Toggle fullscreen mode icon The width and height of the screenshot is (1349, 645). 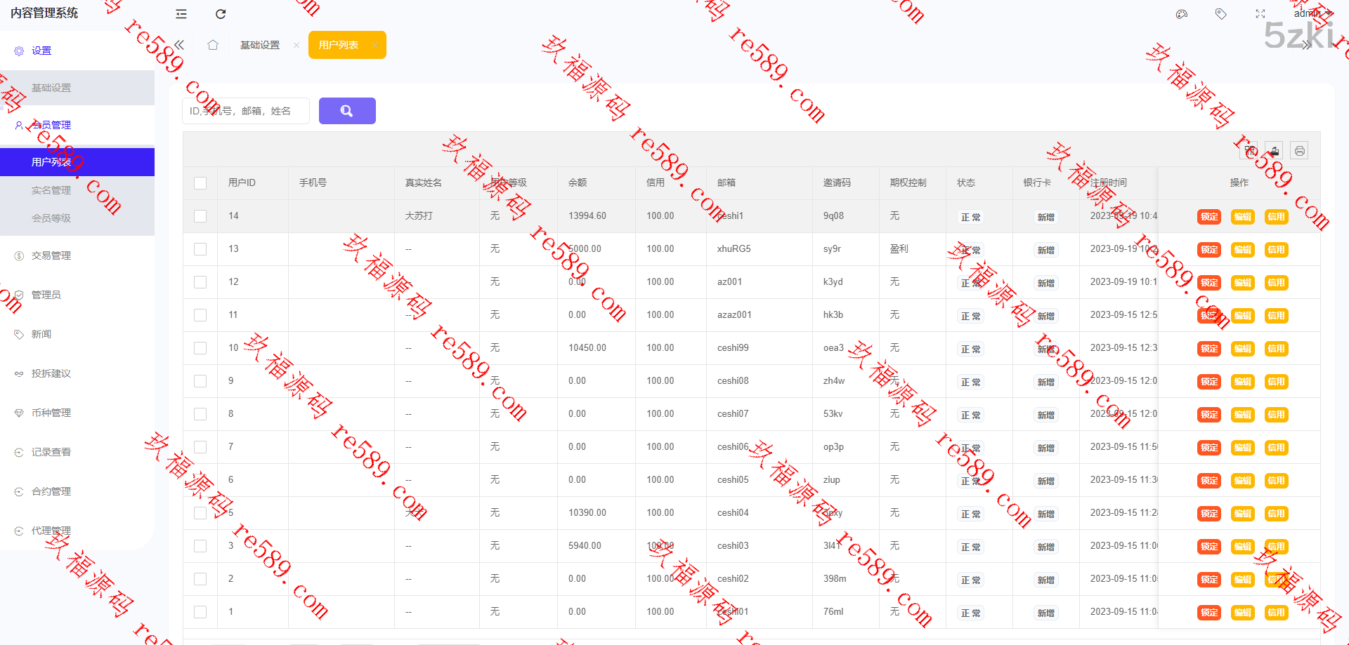(1260, 14)
